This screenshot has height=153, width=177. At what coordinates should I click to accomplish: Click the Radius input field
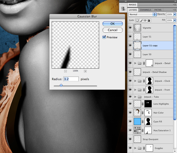tap(71, 79)
